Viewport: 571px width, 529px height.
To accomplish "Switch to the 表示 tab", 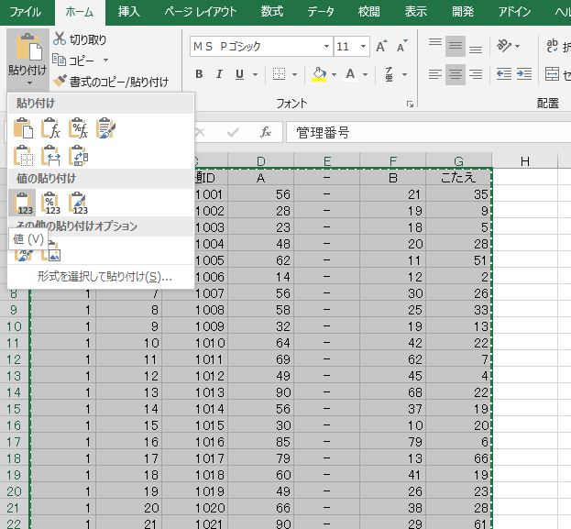I will (x=415, y=12).
